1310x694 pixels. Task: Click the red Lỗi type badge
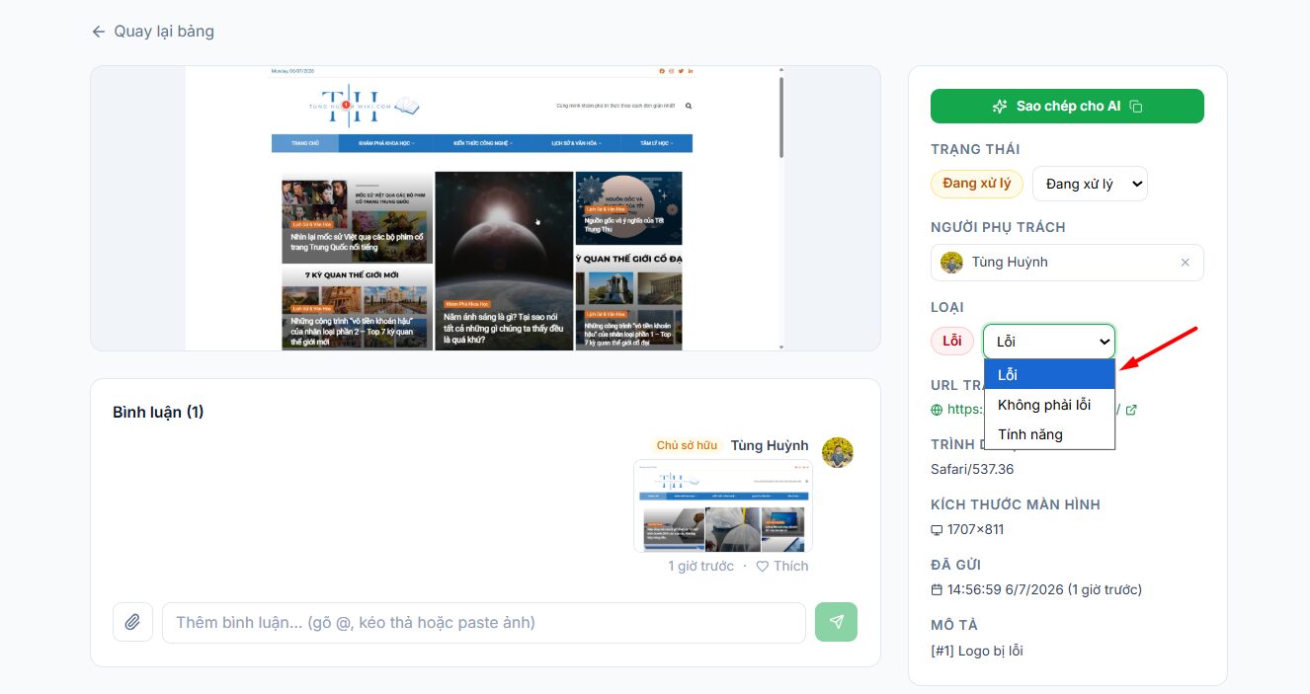[x=952, y=342]
